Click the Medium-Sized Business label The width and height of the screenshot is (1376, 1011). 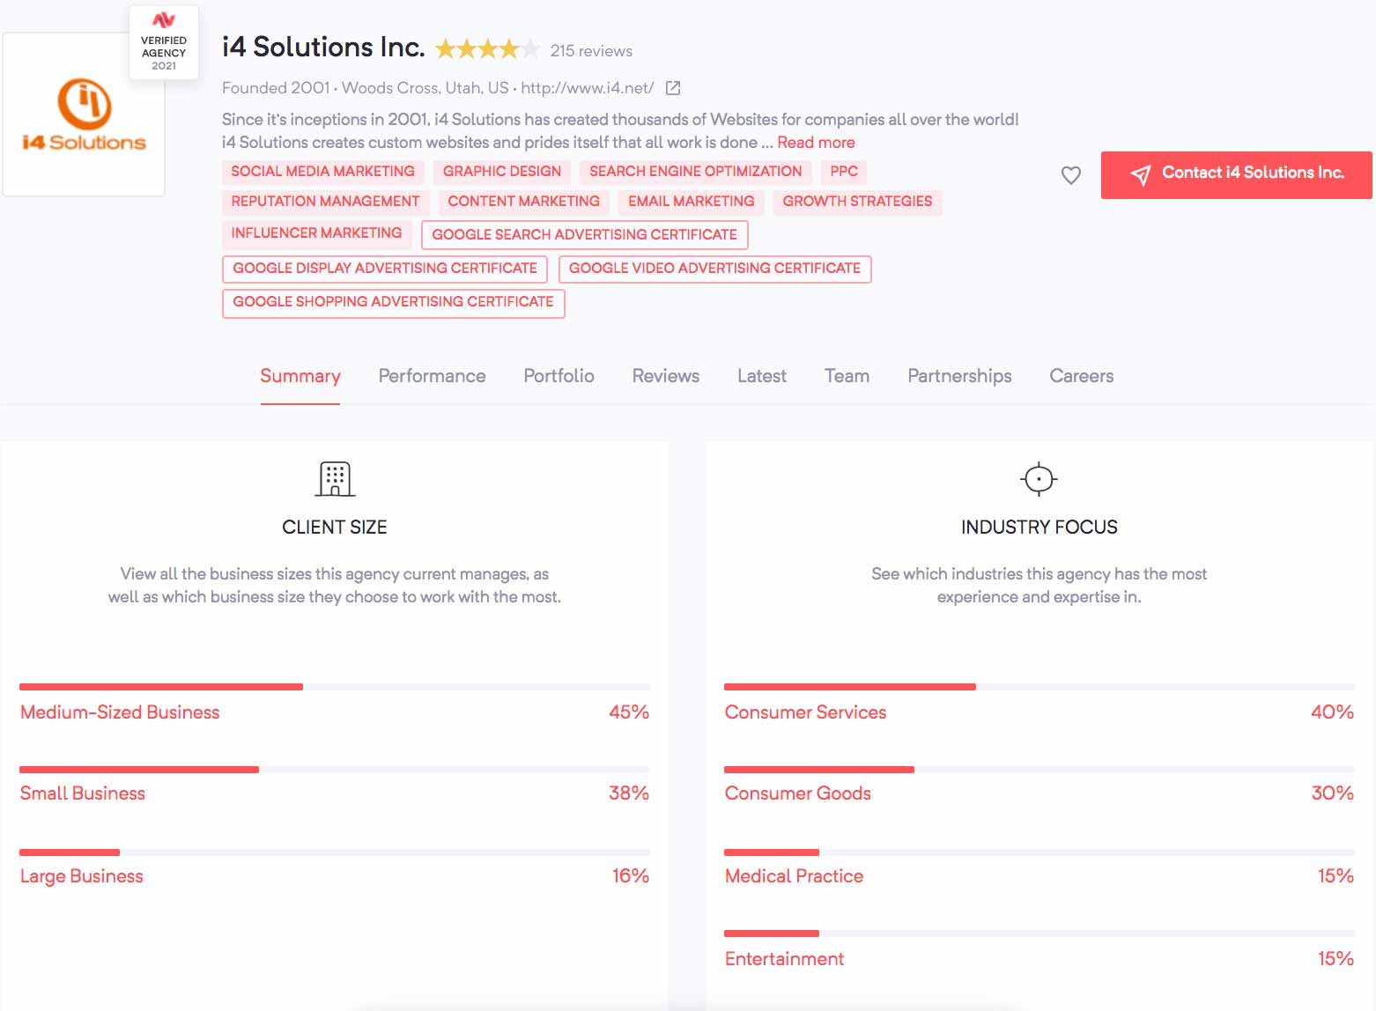point(120,712)
